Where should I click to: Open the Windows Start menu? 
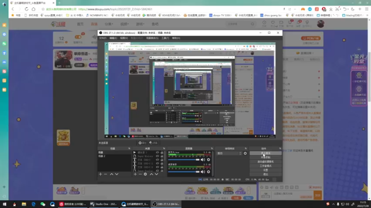point(5,204)
